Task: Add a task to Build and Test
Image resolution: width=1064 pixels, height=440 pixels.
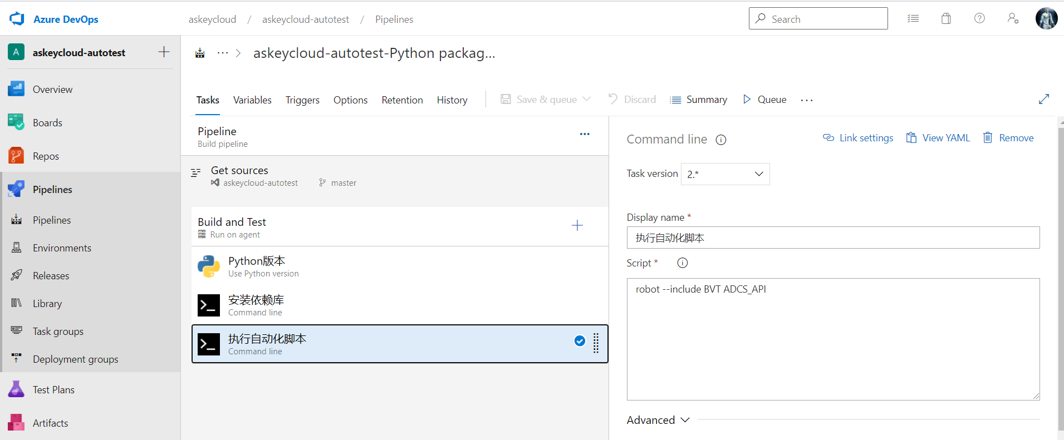Action: (577, 225)
